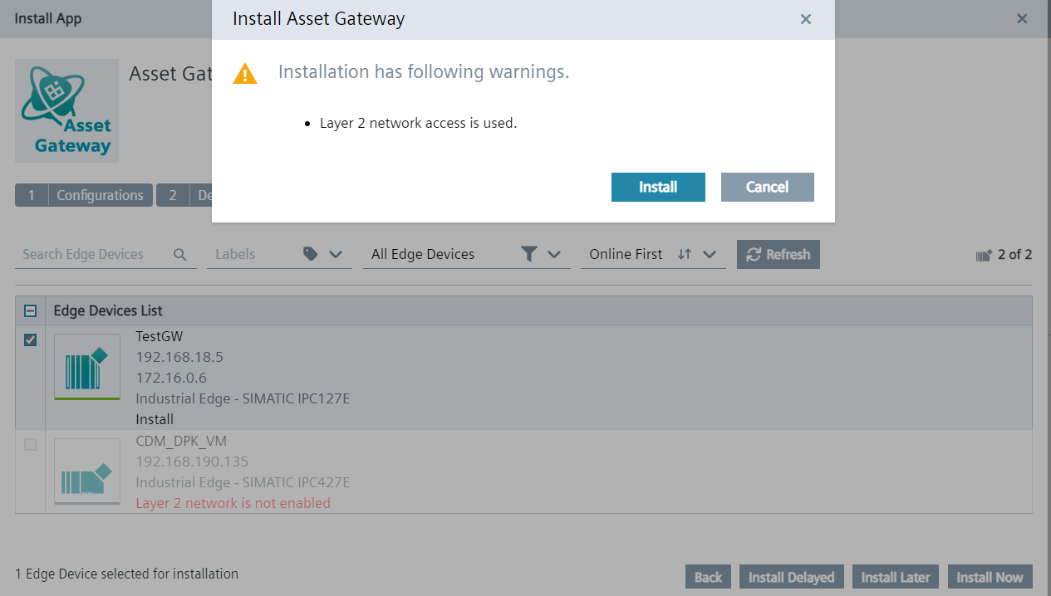Open the Online First sort dropdown
1051x596 pixels.
coord(710,254)
